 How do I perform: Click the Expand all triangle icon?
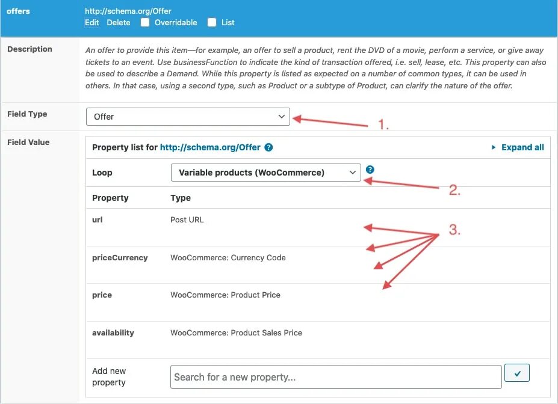click(494, 147)
